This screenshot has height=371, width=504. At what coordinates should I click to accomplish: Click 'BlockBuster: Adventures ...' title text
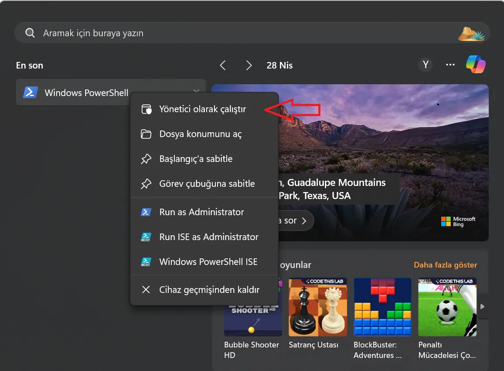[x=378, y=350]
